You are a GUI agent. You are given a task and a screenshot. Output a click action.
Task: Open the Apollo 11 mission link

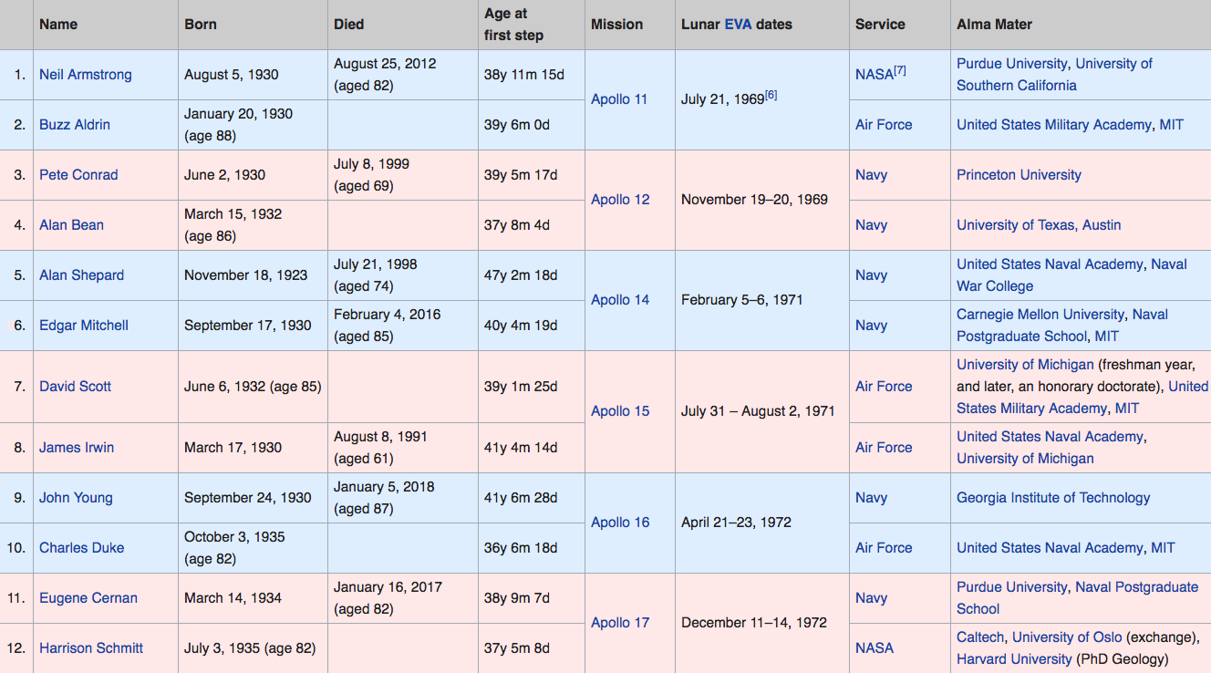(620, 99)
